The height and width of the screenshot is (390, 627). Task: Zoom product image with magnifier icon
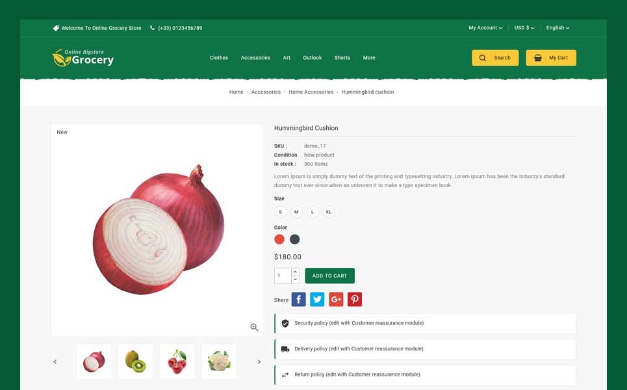click(x=254, y=327)
